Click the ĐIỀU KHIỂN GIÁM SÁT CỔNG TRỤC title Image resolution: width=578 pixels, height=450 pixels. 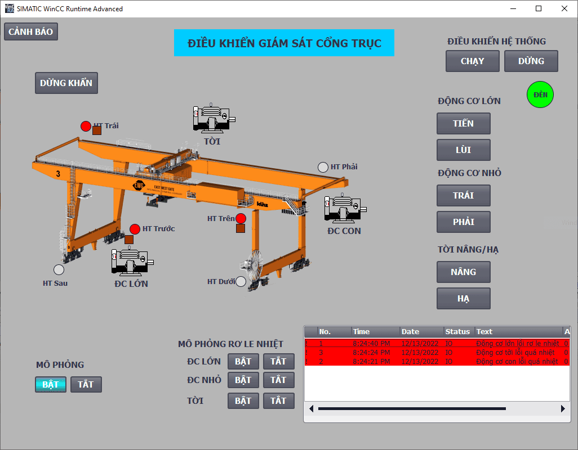click(284, 43)
